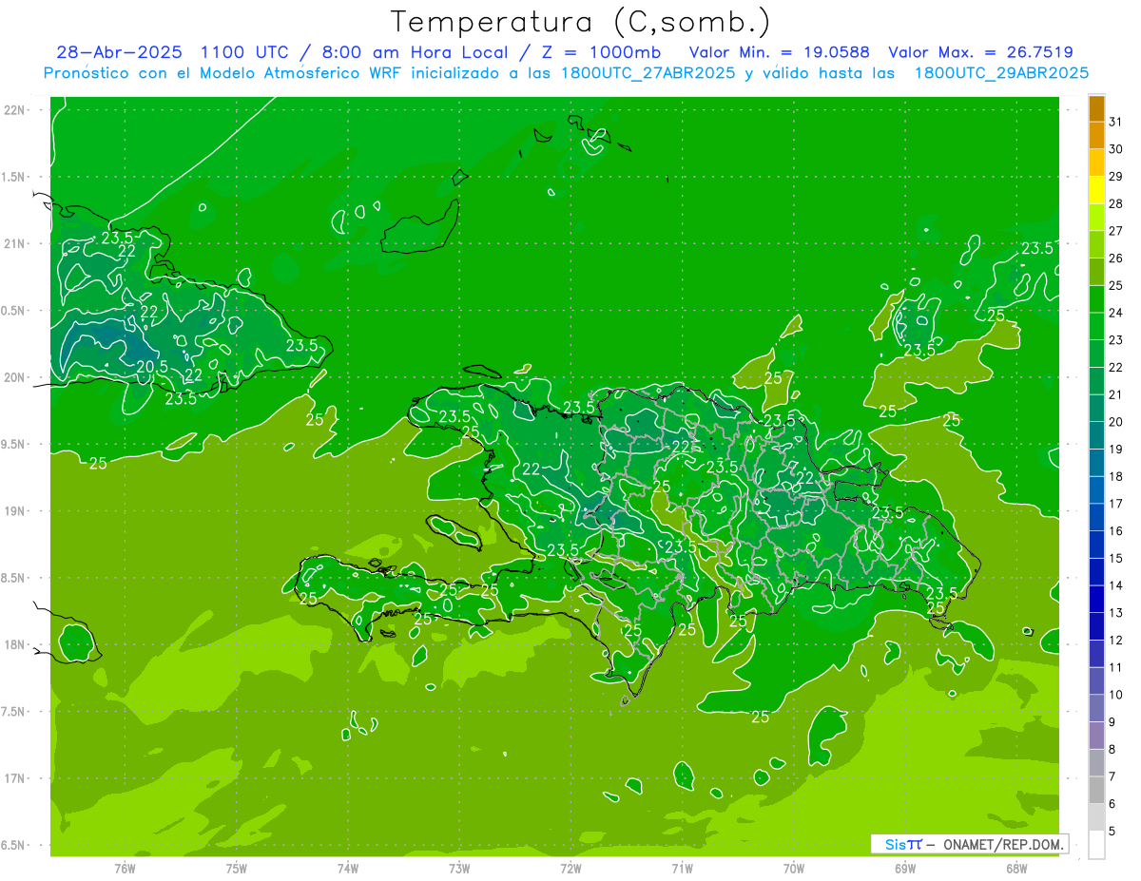Image resolution: width=1141 pixels, height=881 pixels.
Task: Click the 20.5 contour label over Cuba
Action: (152, 366)
